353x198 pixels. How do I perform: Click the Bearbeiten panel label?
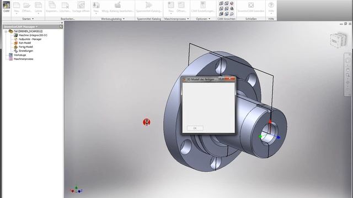68,19
